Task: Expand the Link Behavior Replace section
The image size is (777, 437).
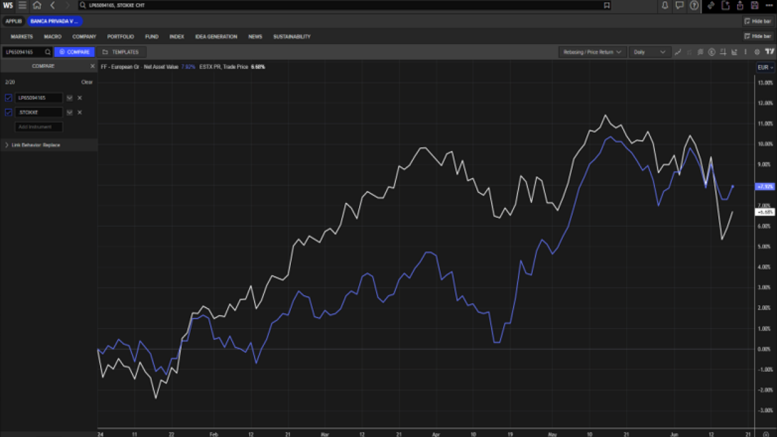Action: click(x=7, y=145)
